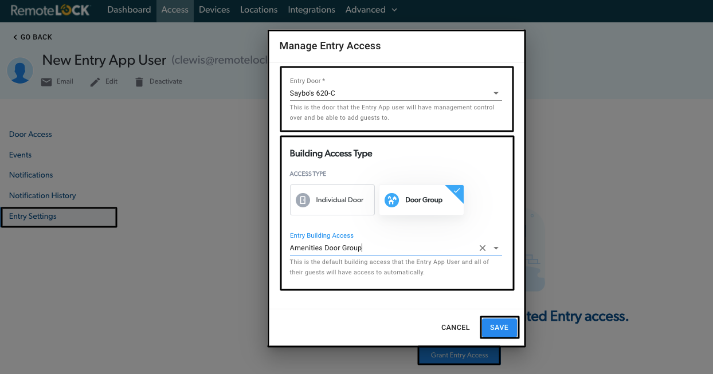Open the Advanced menu
The height and width of the screenshot is (374, 713).
(x=371, y=10)
